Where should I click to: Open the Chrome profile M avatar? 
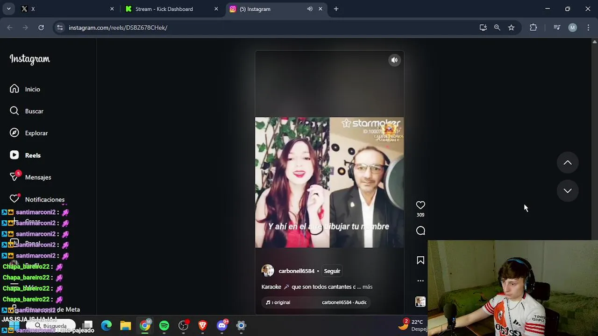click(572, 28)
